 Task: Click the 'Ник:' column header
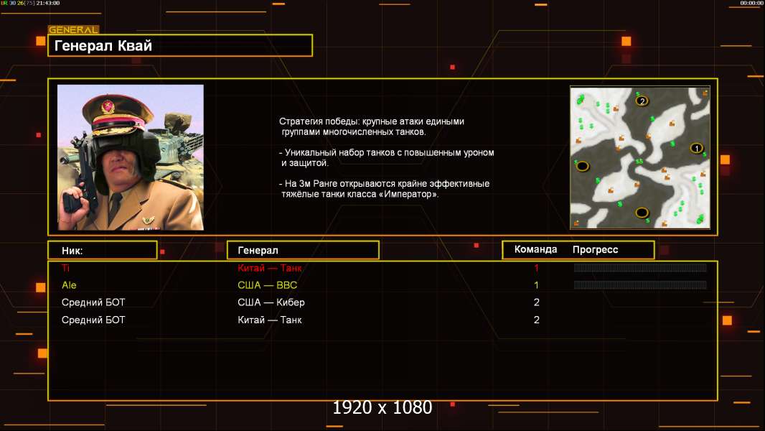click(103, 250)
